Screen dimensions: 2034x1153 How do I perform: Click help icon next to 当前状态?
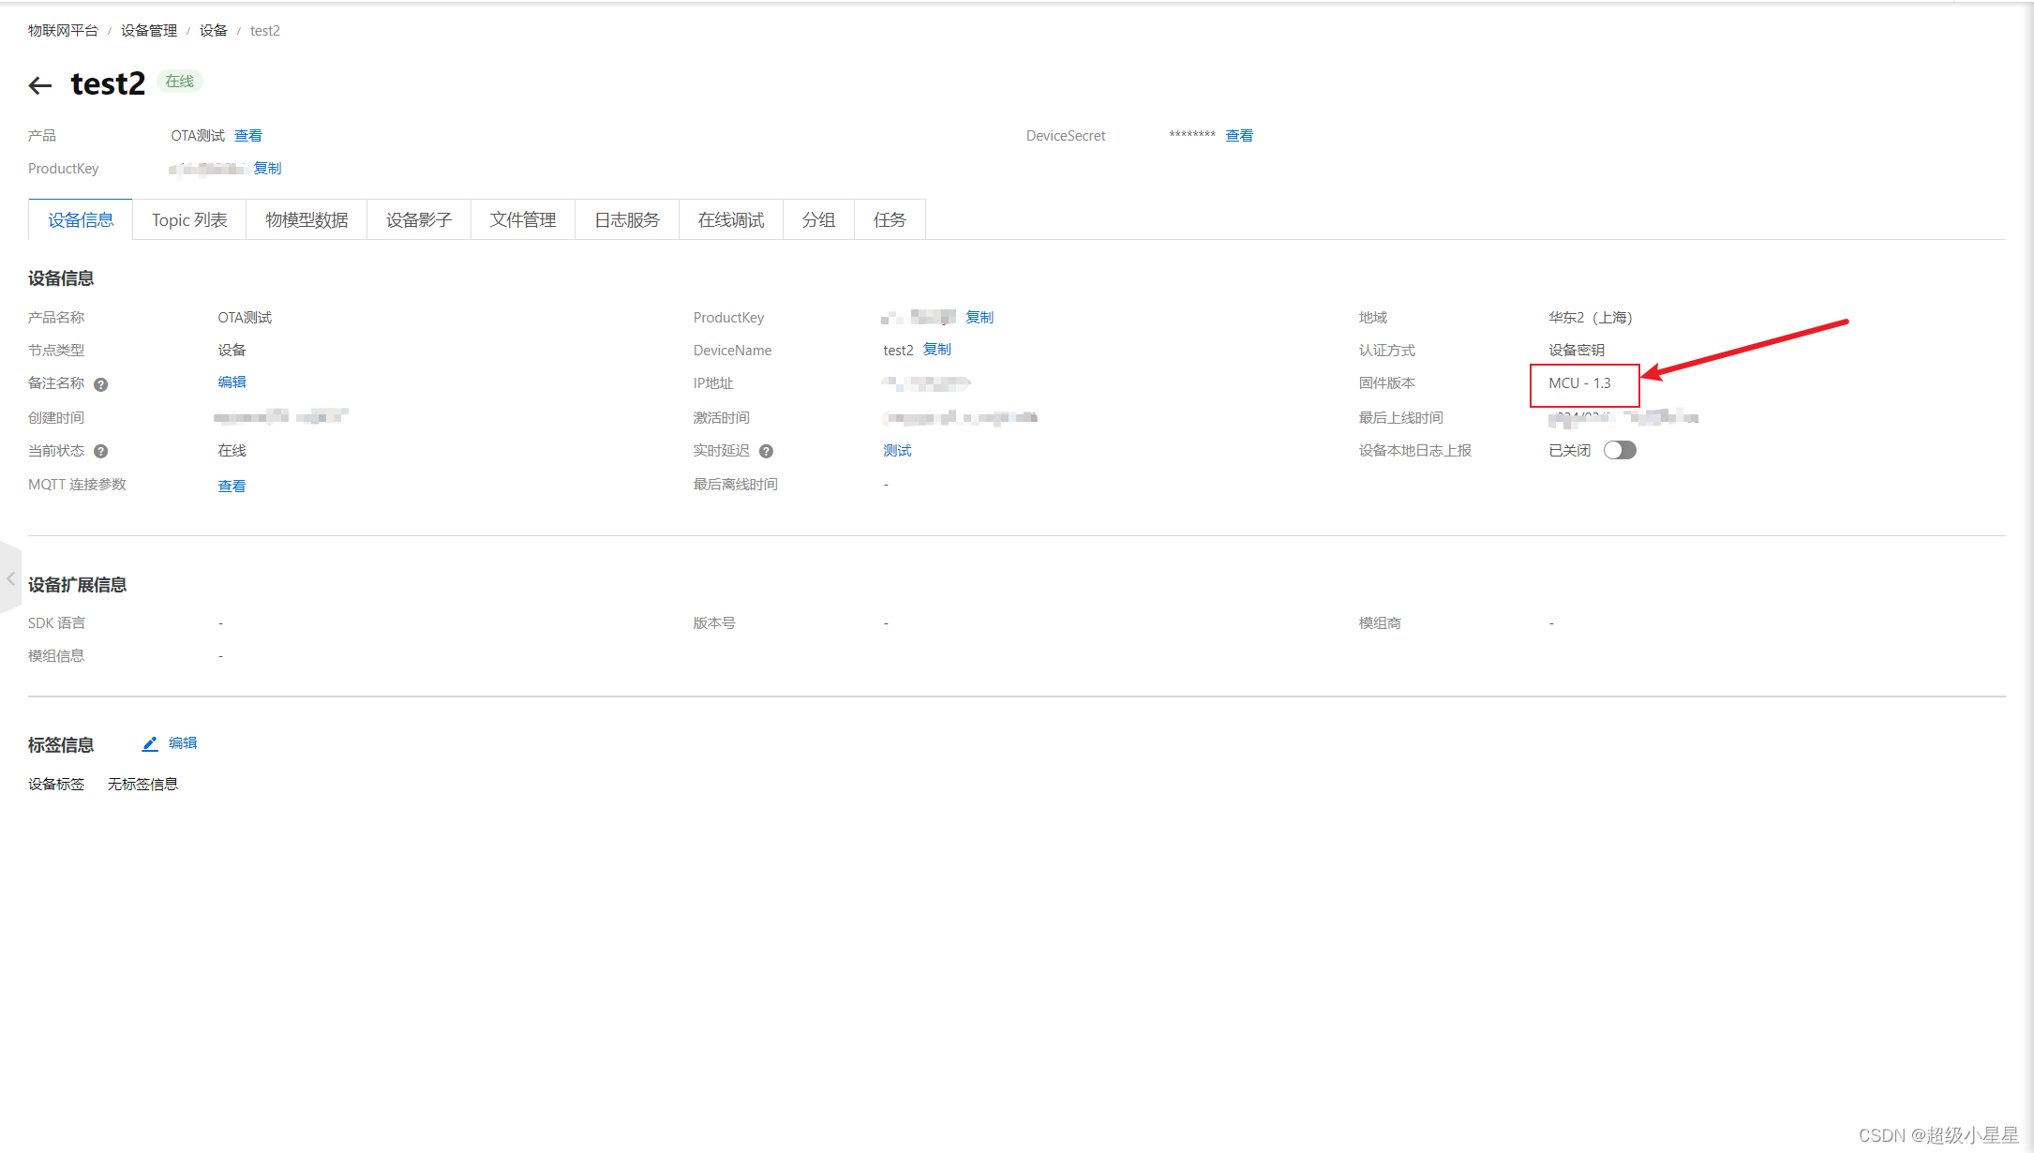tap(101, 452)
